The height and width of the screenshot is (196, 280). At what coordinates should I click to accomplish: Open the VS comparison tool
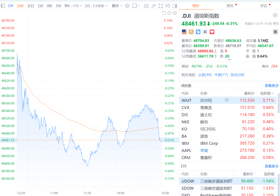(x=168, y=6)
